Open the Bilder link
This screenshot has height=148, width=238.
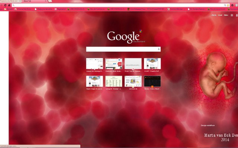[226, 15]
